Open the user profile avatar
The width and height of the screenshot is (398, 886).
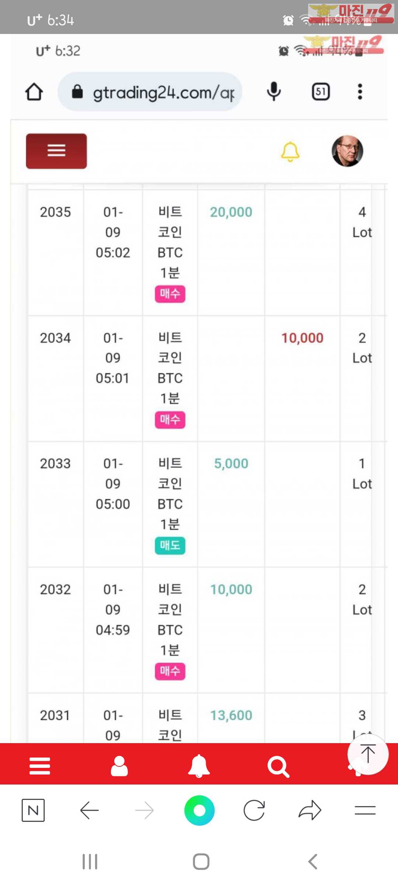point(347,151)
